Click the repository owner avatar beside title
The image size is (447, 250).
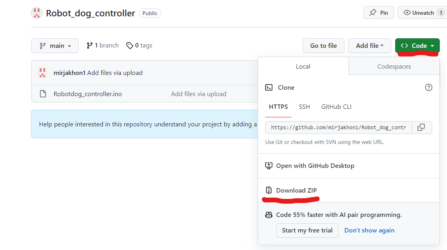tap(37, 13)
